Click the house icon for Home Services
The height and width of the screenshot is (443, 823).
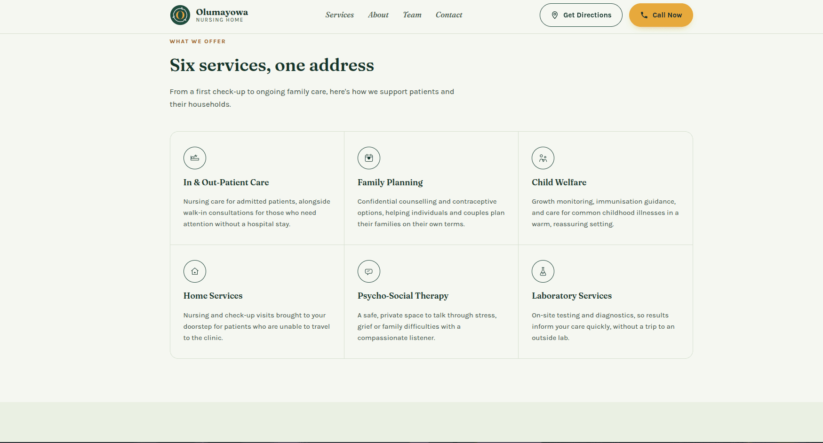coord(194,271)
